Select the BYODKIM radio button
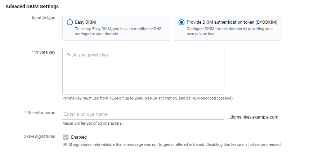The width and height of the screenshot is (327, 152). [182, 22]
